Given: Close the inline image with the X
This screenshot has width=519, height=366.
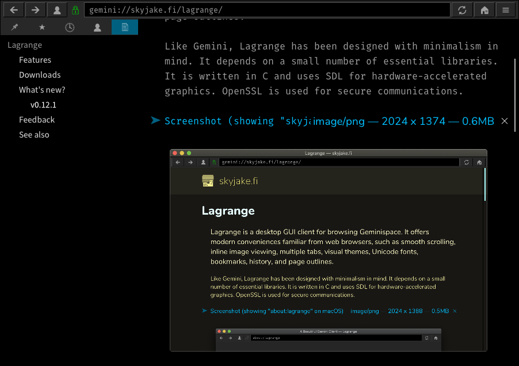Looking at the screenshot, I should point(505,121).
